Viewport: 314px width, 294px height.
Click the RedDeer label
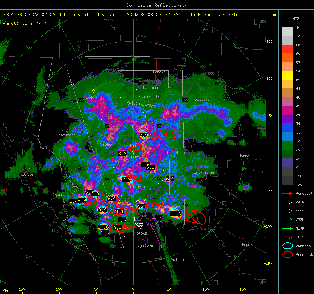point(148,106)
